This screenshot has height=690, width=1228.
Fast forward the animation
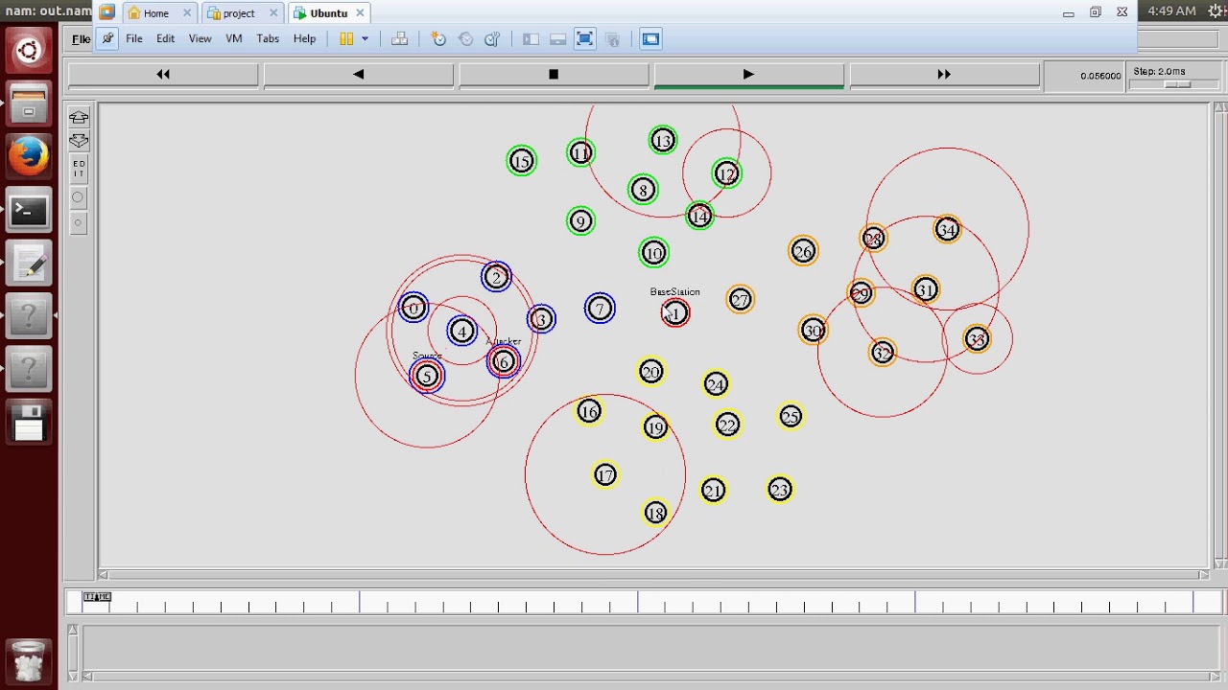point(944,75)
